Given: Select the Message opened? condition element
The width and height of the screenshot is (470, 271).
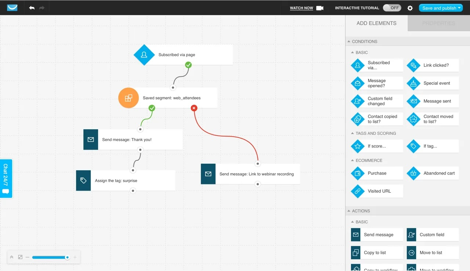Looking at the screenshot, I should point(377,83).
